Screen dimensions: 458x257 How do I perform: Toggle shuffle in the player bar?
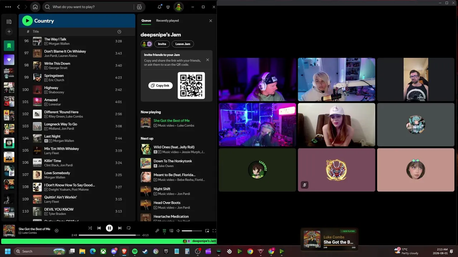90,228
